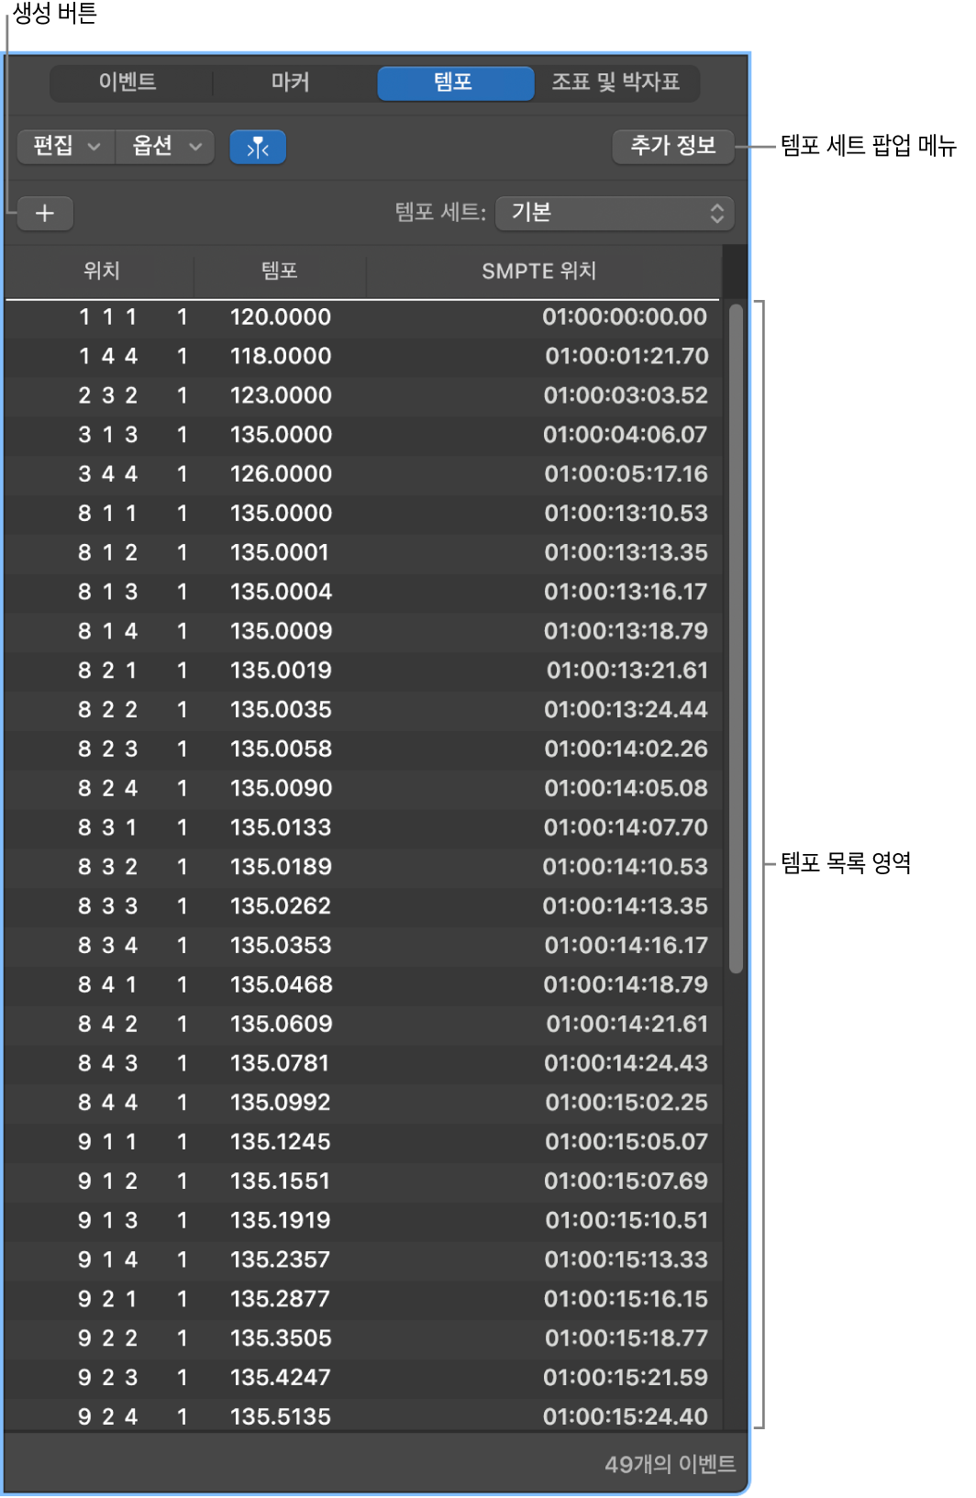Open the 옵션 dropdown menu

click(x=165, y=146)
